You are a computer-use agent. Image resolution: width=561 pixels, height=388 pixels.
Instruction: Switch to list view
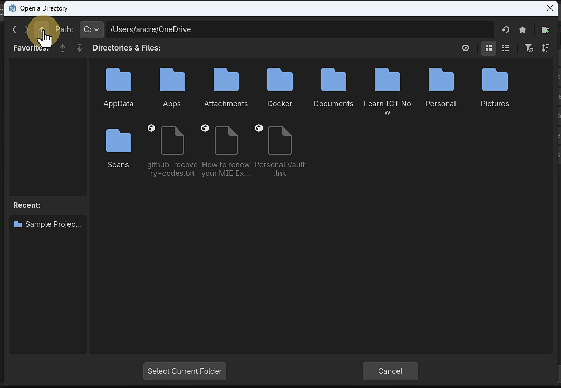coord(505,48)
